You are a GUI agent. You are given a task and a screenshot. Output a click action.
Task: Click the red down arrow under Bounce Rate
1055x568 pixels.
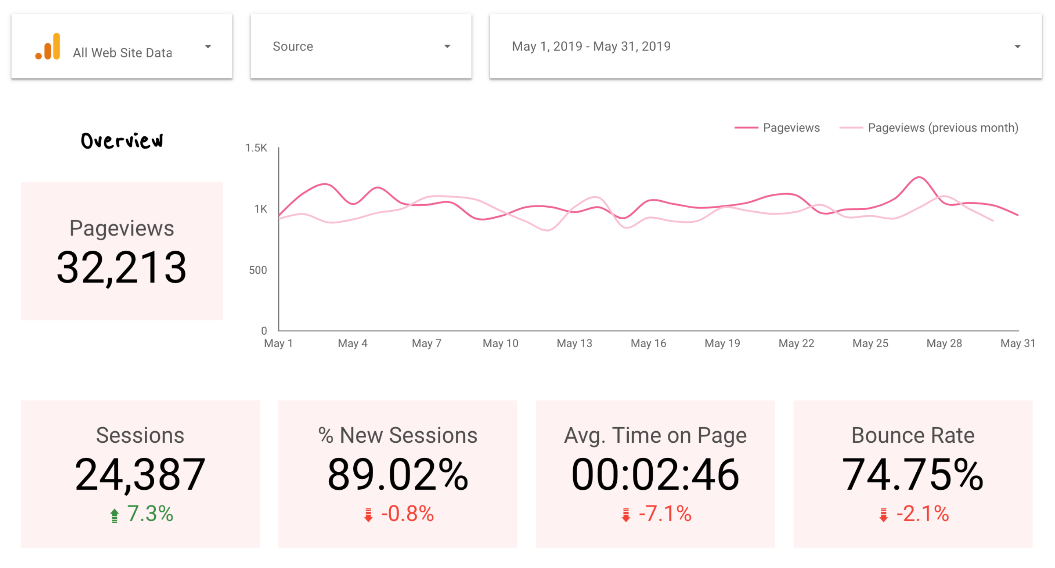tap(883, 515)
